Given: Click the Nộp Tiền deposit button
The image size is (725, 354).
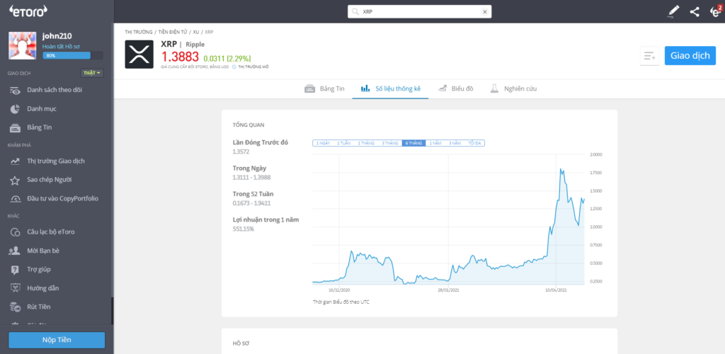Looking at the screenshot, I should pos(57,340).
